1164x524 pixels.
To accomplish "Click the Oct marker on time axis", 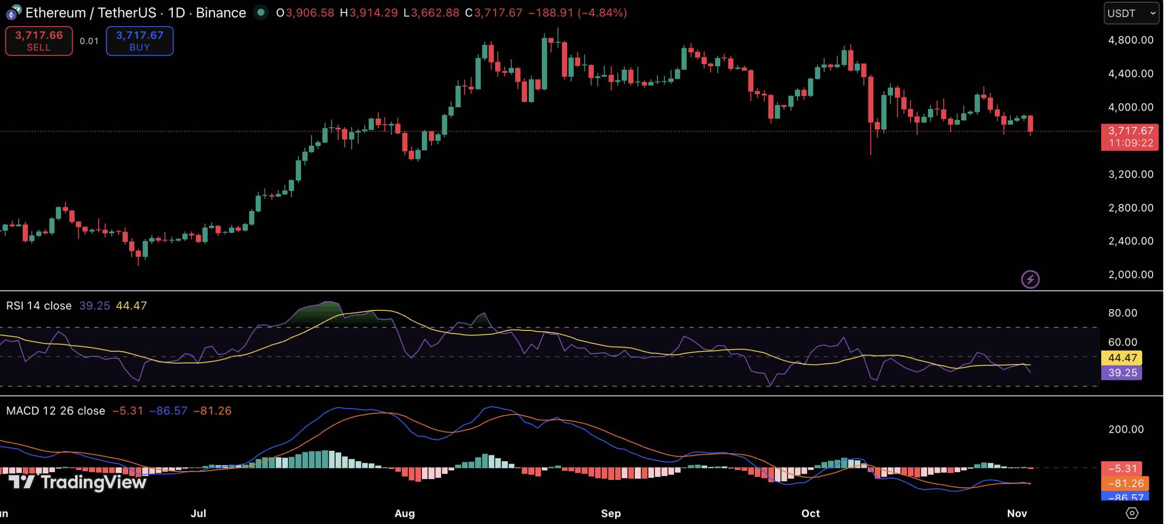I will coord(810,514).
